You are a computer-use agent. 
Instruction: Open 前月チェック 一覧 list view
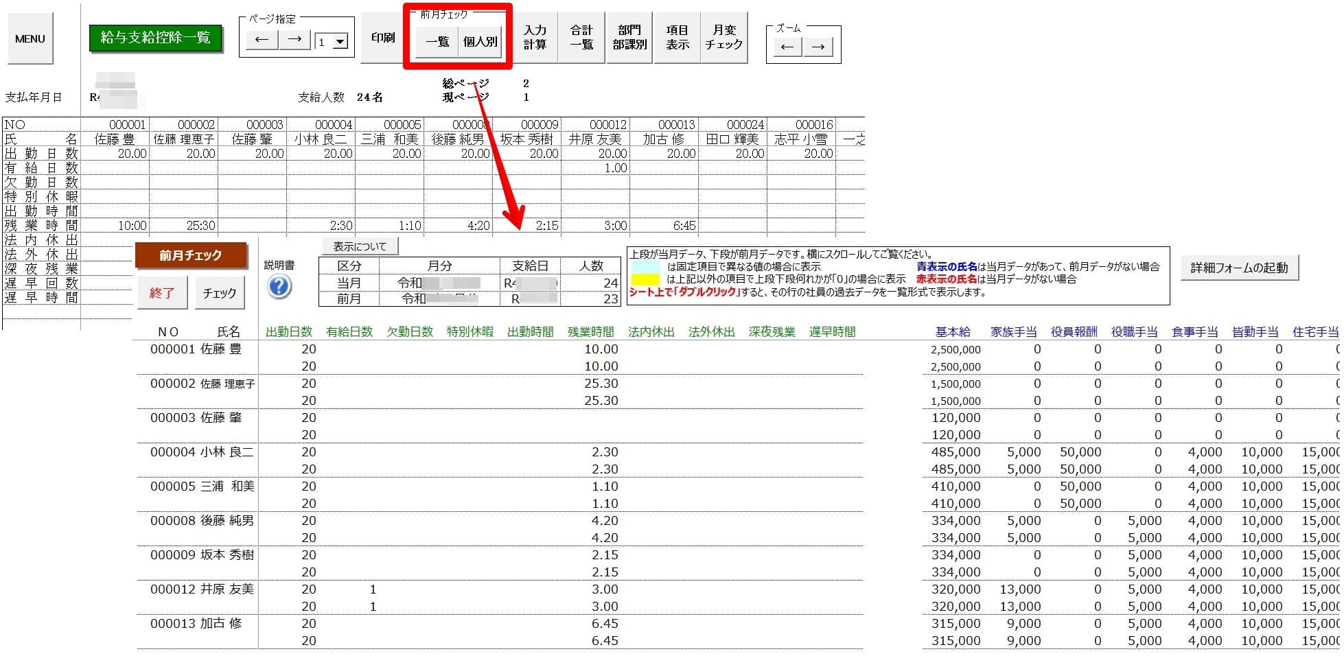point(437,42)
